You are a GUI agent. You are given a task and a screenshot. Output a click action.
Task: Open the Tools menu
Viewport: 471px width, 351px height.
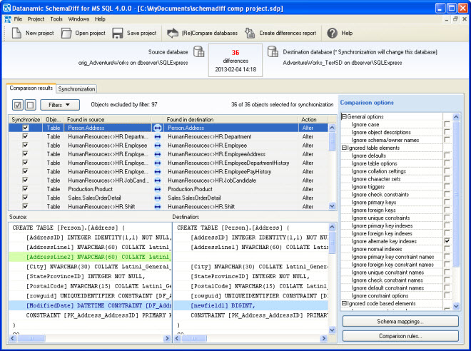pos(56,19)
